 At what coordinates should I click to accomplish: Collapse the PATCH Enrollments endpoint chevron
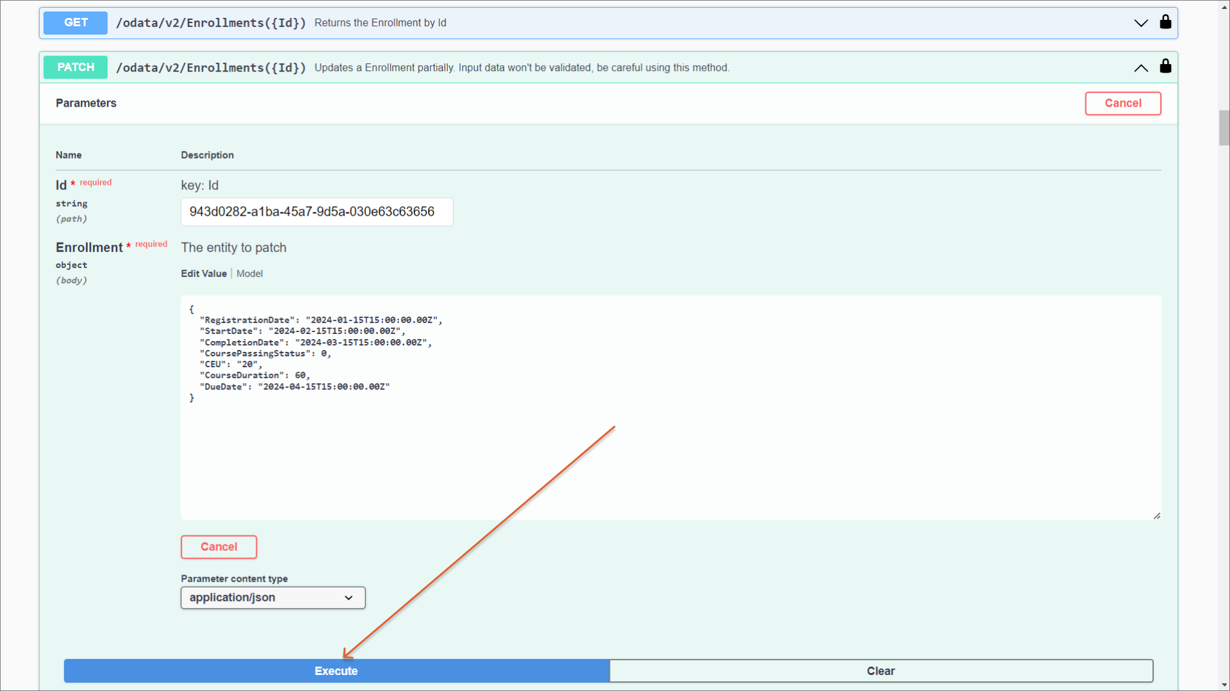click(x=1141, y=68)
